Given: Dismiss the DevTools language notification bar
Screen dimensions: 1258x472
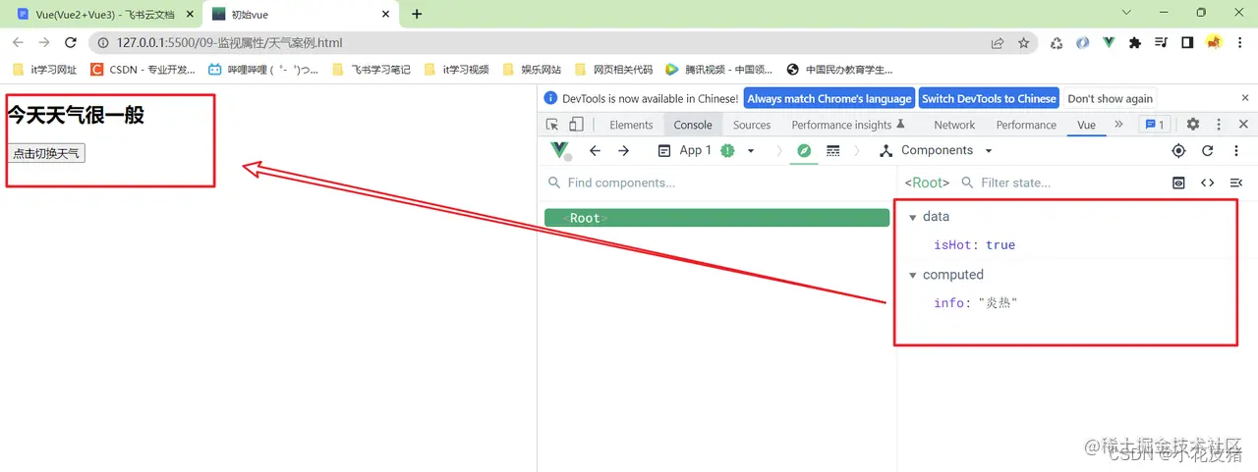Looking at the screenshot, I should (x=1243, y=98).
